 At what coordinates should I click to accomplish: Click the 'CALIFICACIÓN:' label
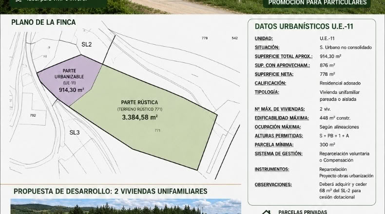point(270,83)
